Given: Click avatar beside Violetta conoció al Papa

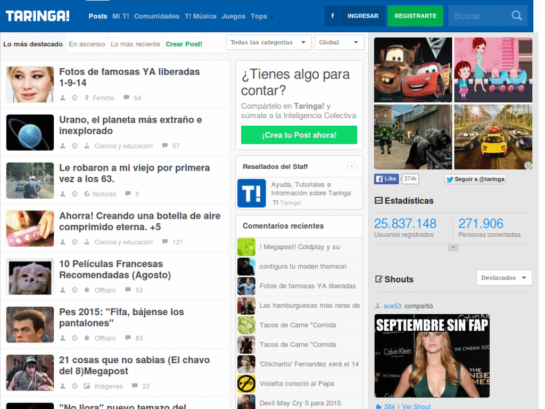Looking at the screenshot, I should click(x=246, y=383).
